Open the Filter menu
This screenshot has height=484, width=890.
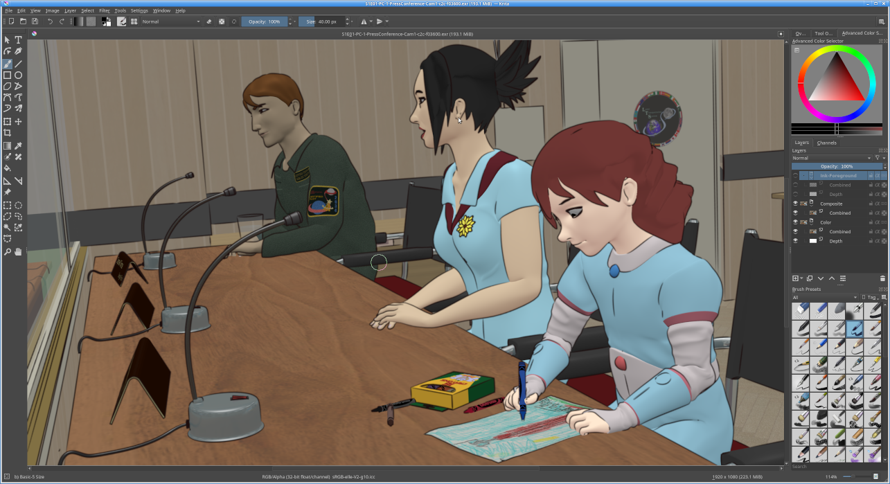point(104,10)
